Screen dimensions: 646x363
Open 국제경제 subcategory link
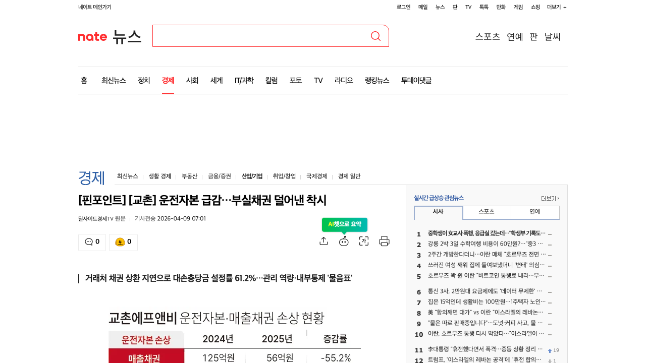tap(317, 176)
